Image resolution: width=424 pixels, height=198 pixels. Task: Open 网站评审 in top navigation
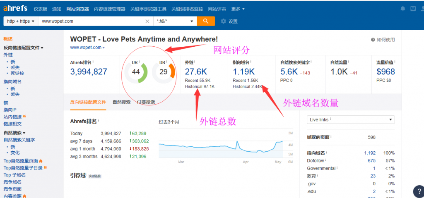tap(217, 9)
